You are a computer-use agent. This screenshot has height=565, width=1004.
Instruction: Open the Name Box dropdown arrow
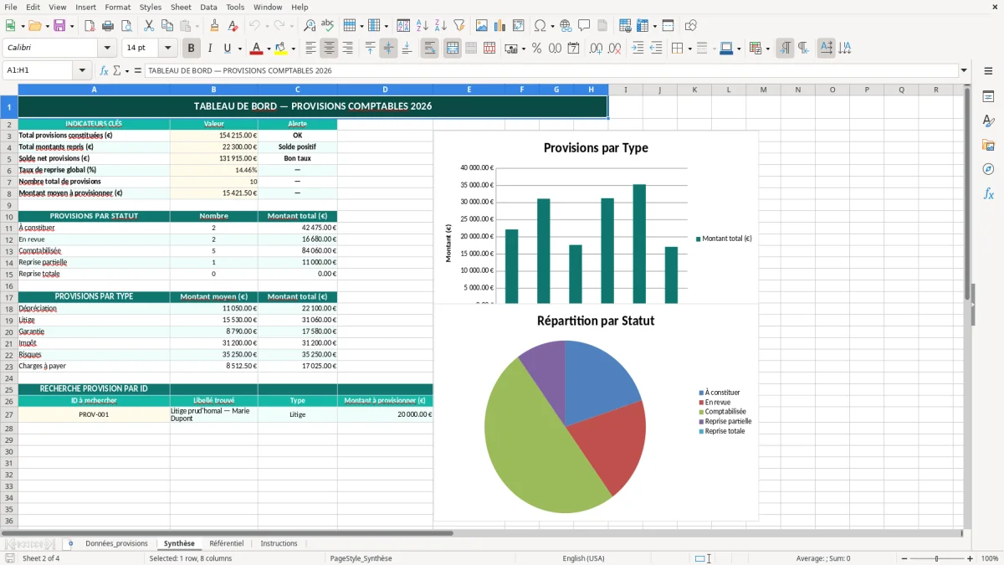82,71
